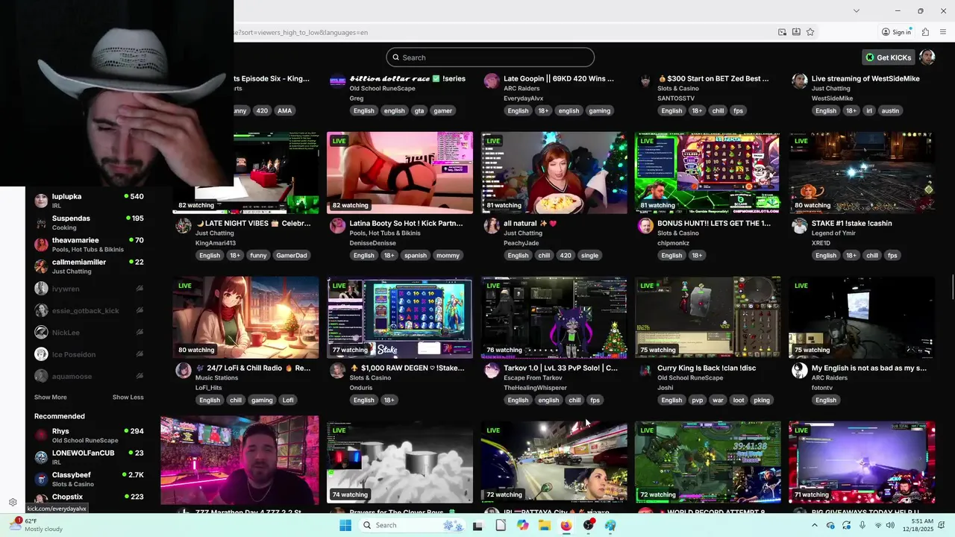Click Get KICKs button
The image size is (955, 537).
(888, 57)
